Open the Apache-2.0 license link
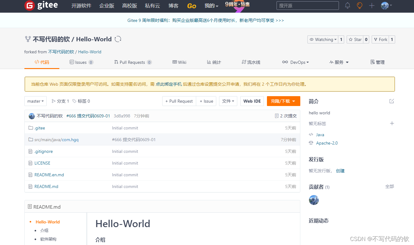Screen dimensions: 414x245 327,143
